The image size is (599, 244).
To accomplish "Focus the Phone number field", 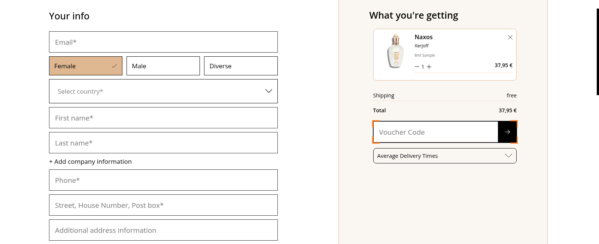I will [163, 180].
